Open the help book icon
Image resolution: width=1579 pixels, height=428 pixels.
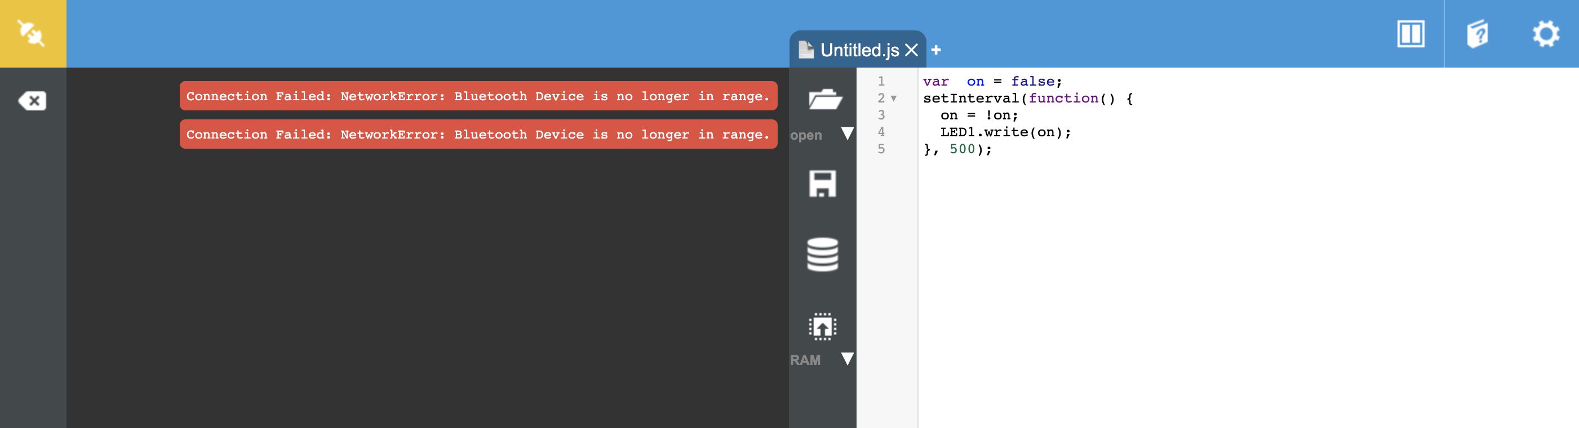point(1477,34)
